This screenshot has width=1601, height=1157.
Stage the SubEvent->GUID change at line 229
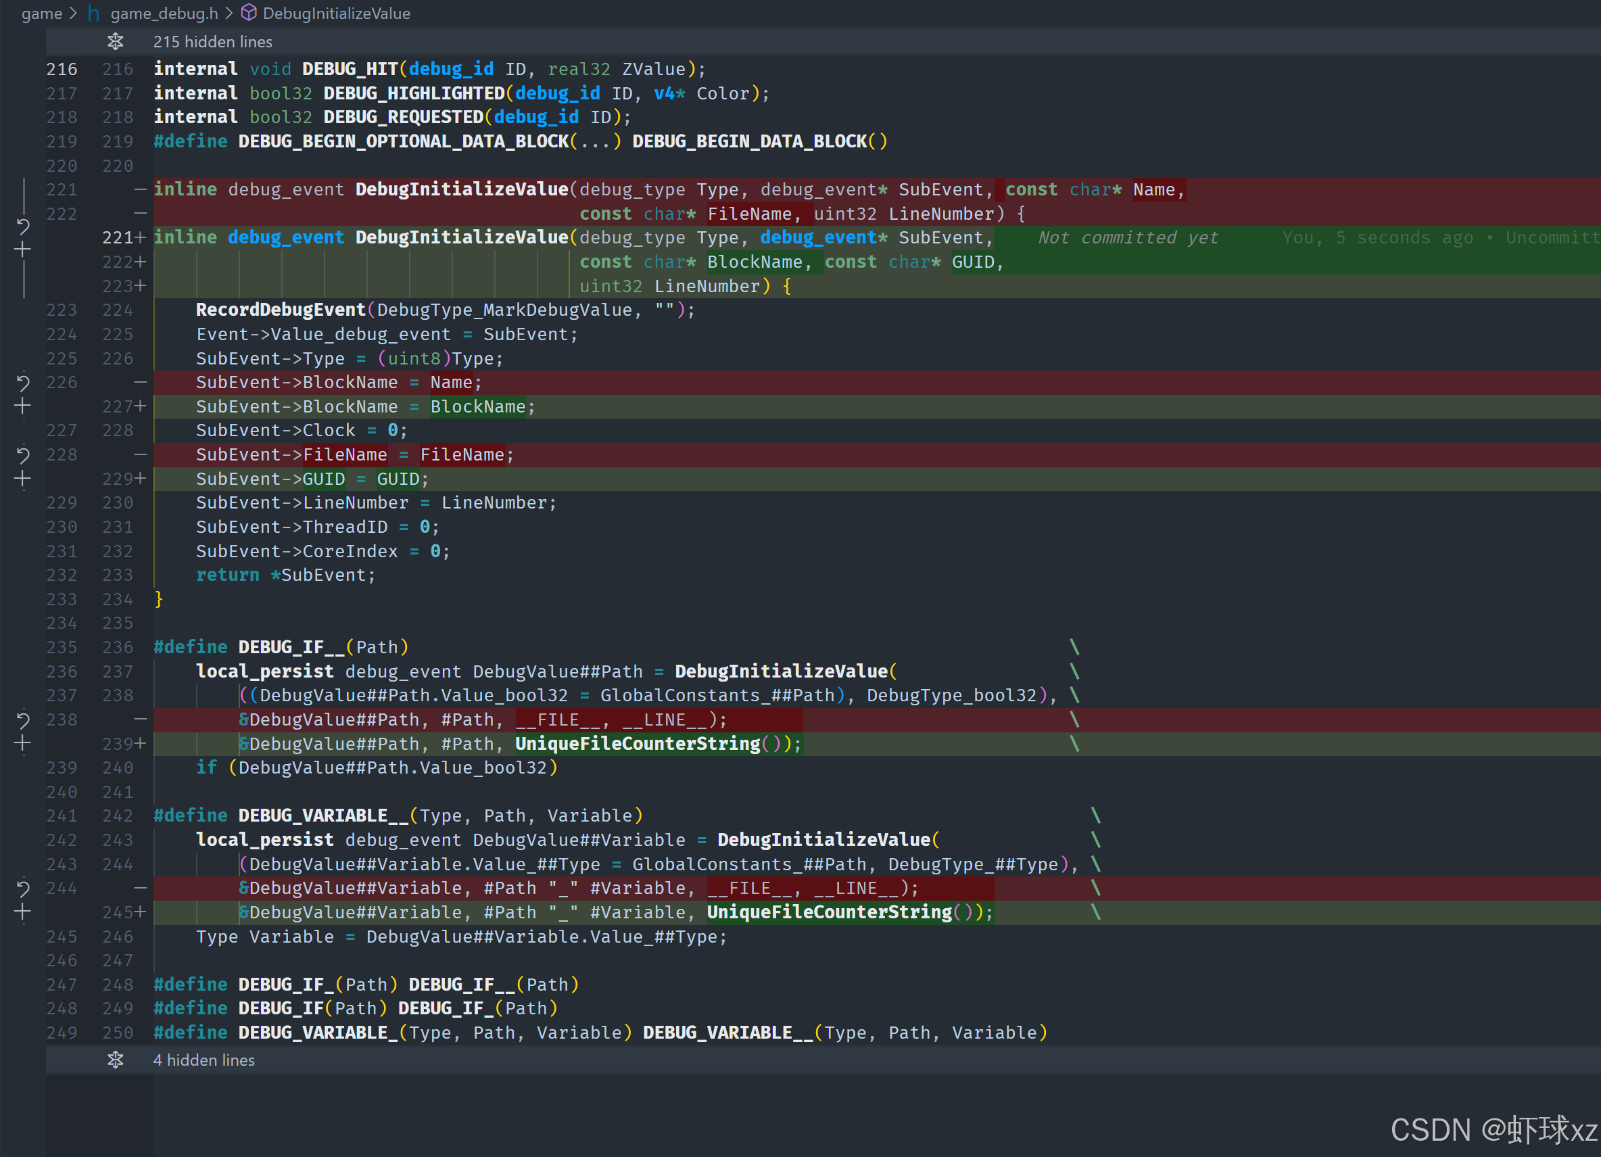coord(22,479)
